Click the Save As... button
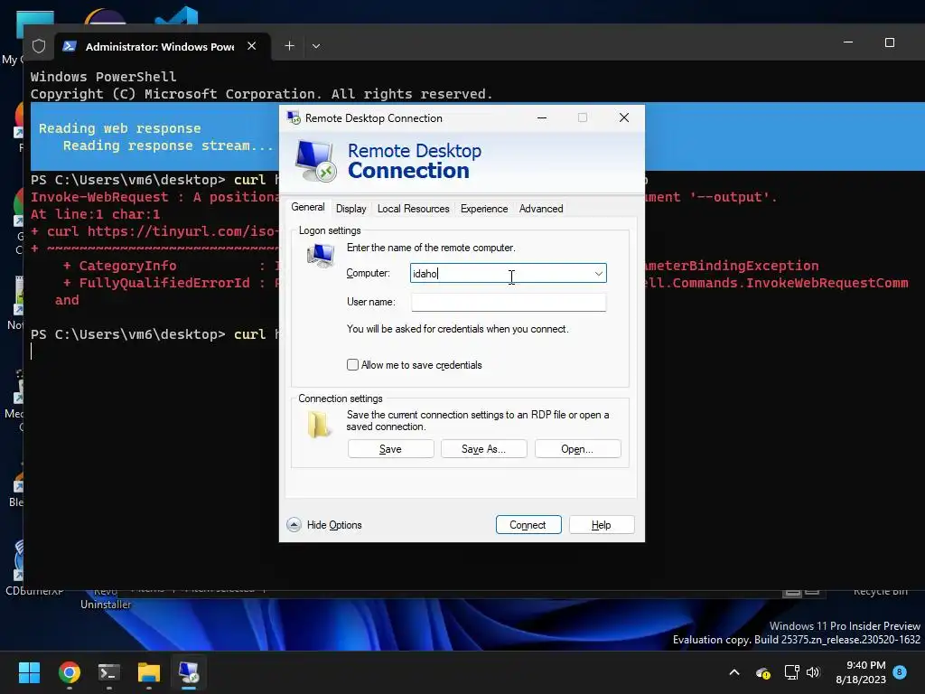Screen dimensions: 925x694 (x=484, y=449)
